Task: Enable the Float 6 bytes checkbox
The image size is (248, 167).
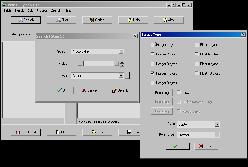Action: (197, 54)
